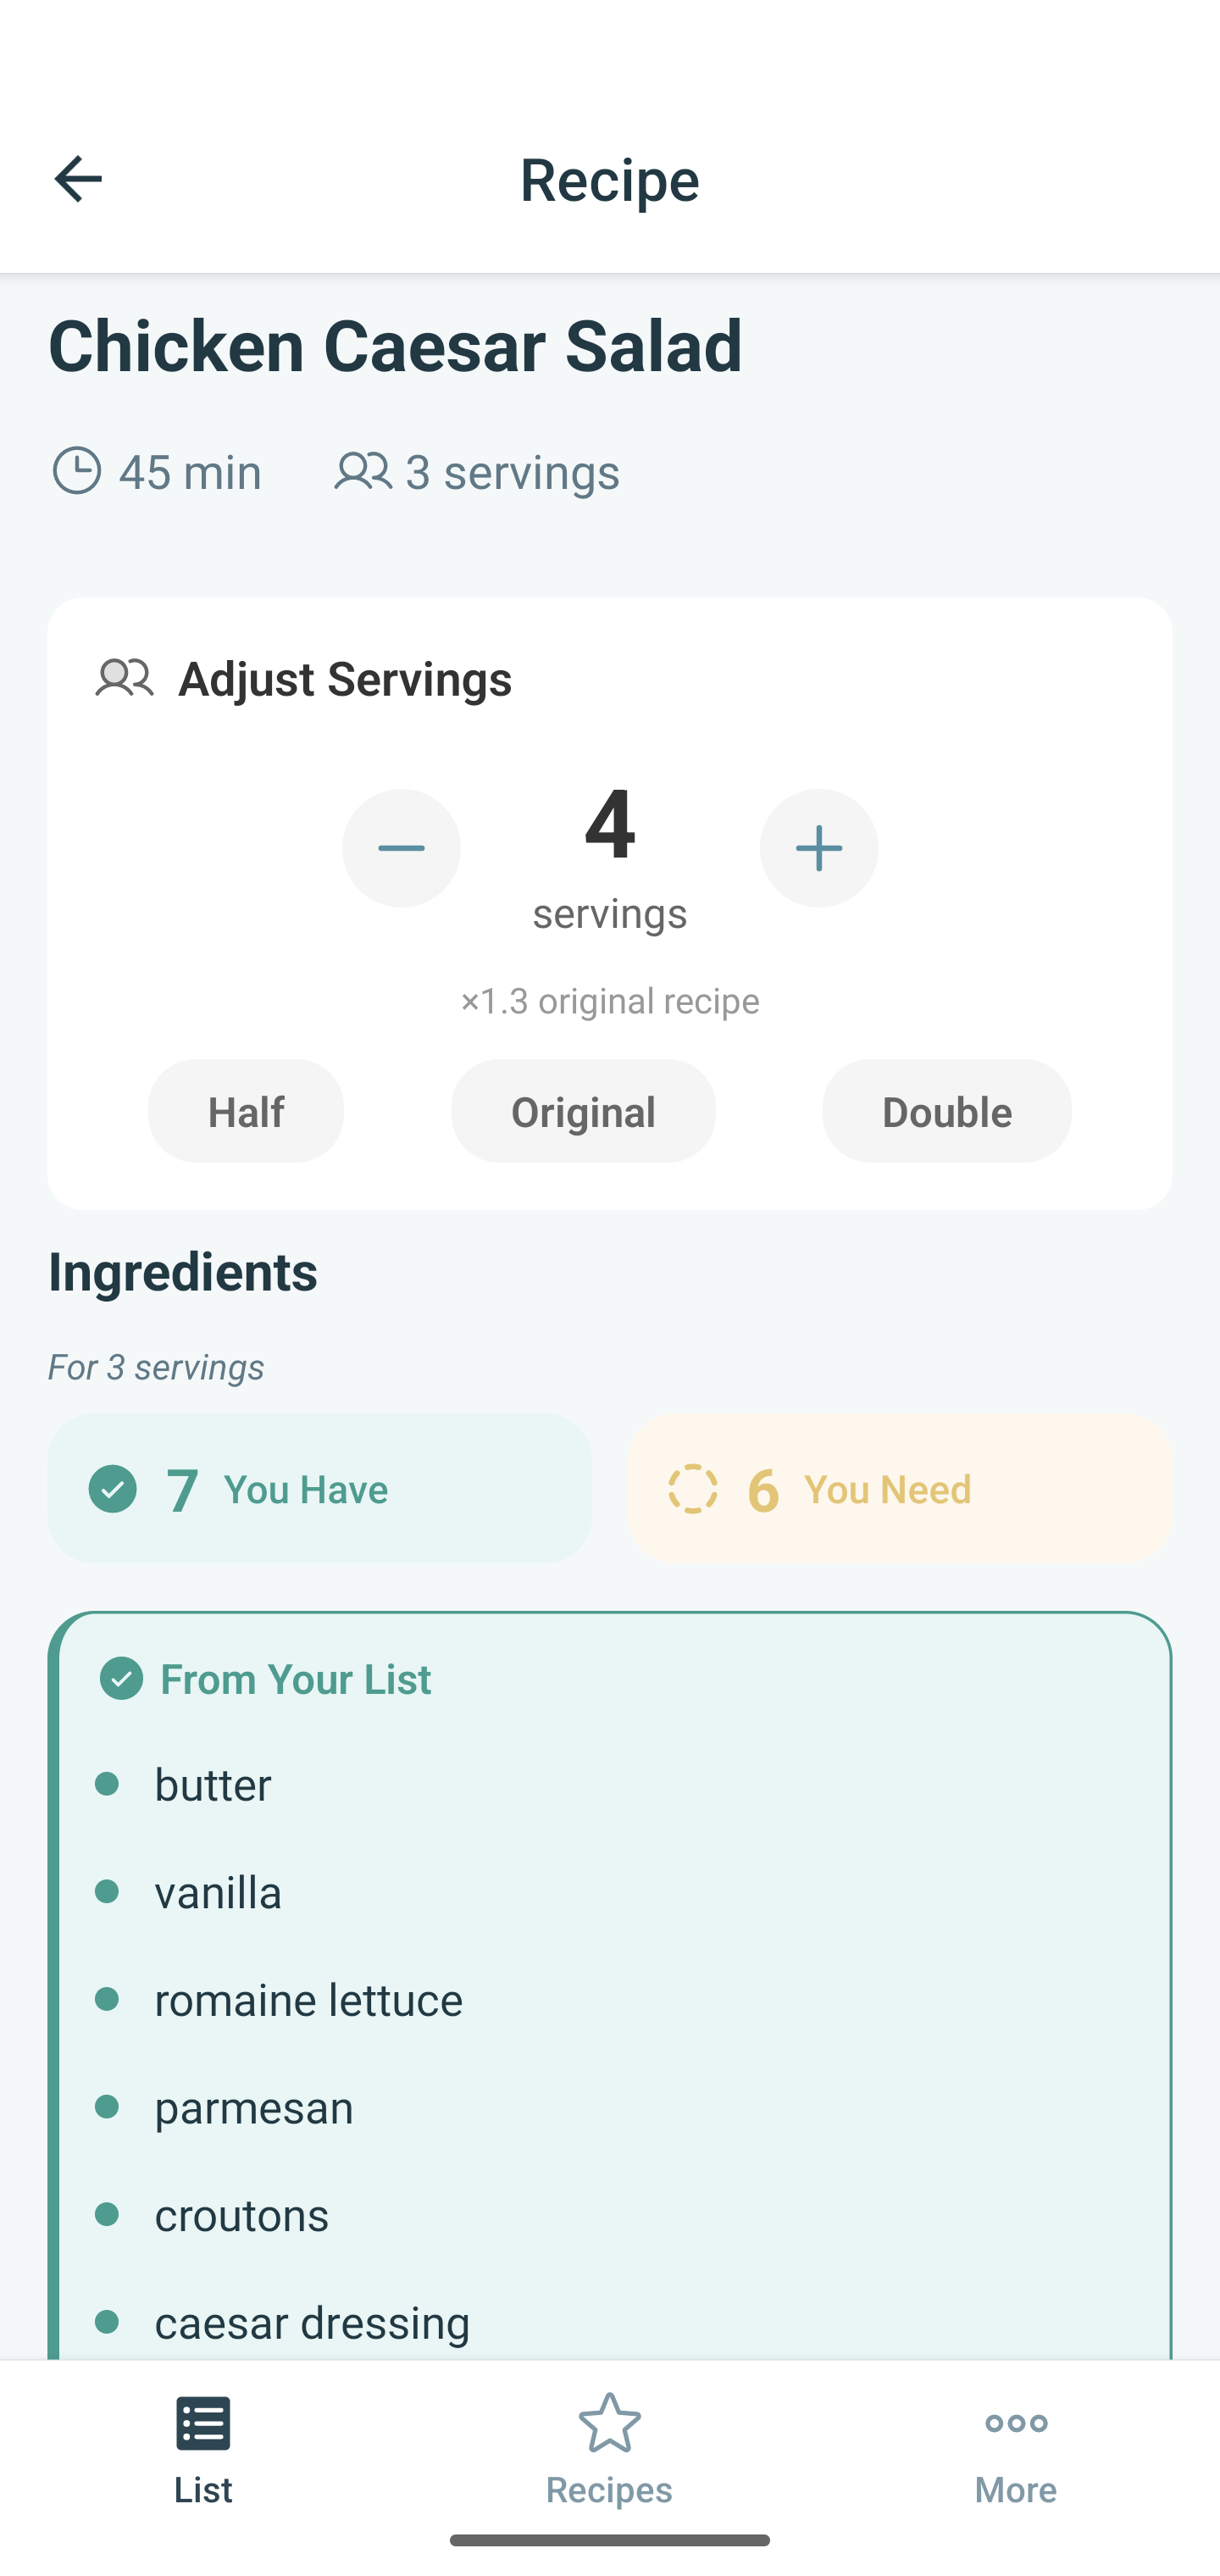Increase servings with the plus button
Screen dimensions: 1220x2576
pyautogui.click(x=818, y=847)
